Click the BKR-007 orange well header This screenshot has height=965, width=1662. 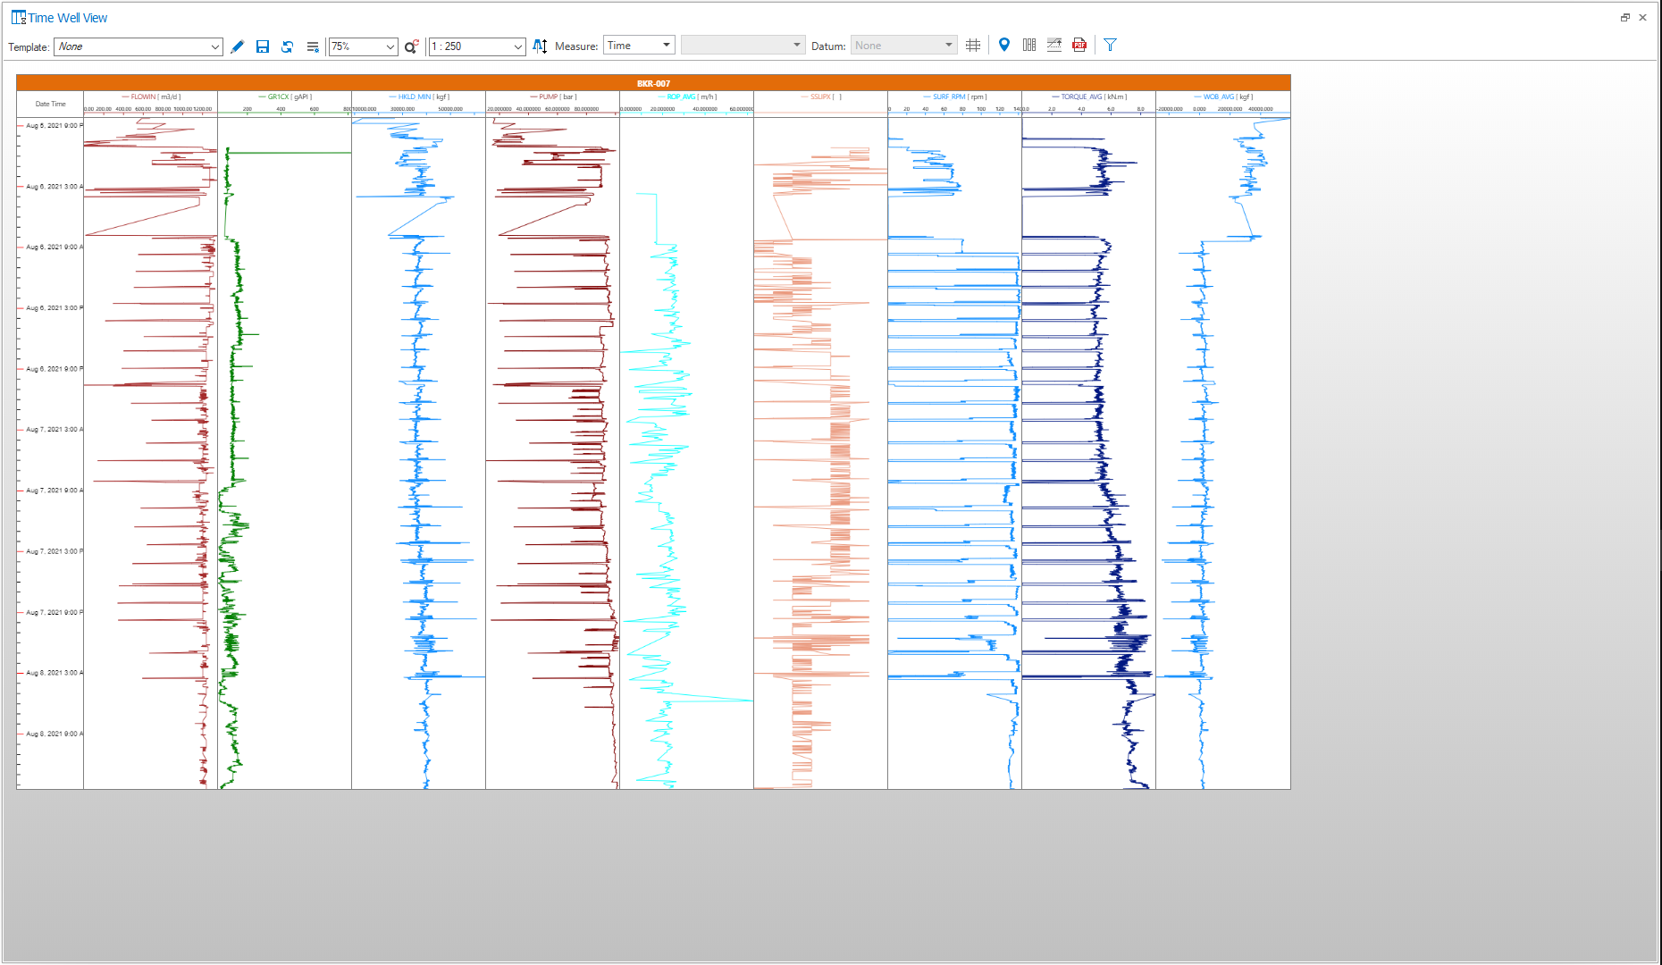click(x=653, y=83)
